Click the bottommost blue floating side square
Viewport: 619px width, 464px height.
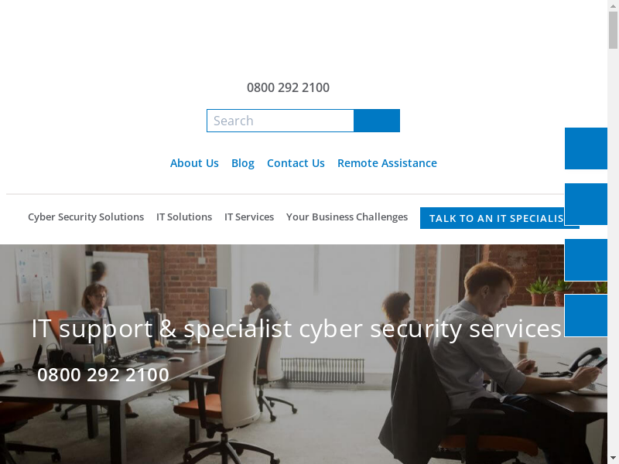[586, 316]
